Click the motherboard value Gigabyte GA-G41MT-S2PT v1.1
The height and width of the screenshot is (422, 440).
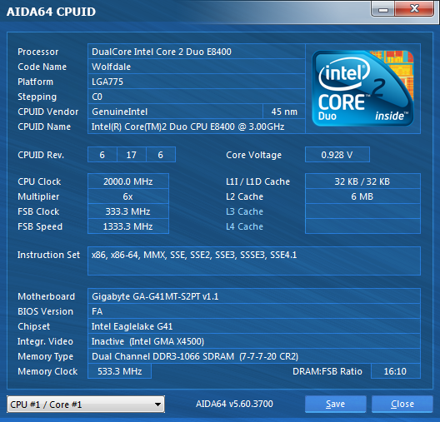coord(254,296)
